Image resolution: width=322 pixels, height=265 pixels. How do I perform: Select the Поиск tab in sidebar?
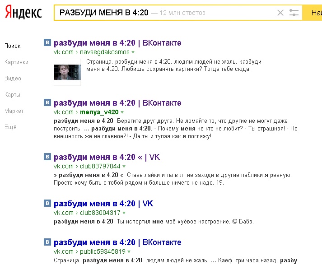13,46
